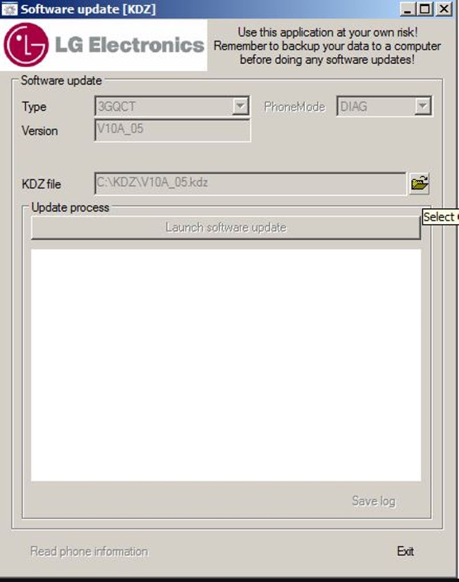The height and width of the screenshot is (582, 459).
Task: Exit the application
Action: [405, 551]
